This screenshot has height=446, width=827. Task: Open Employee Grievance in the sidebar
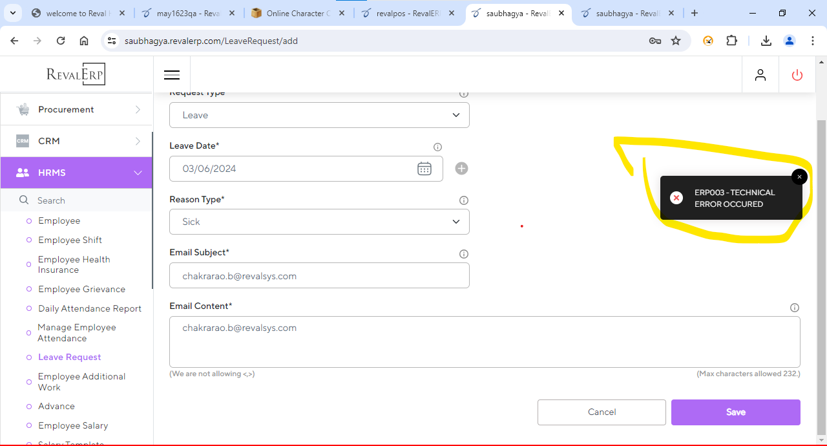pos(81,289)
